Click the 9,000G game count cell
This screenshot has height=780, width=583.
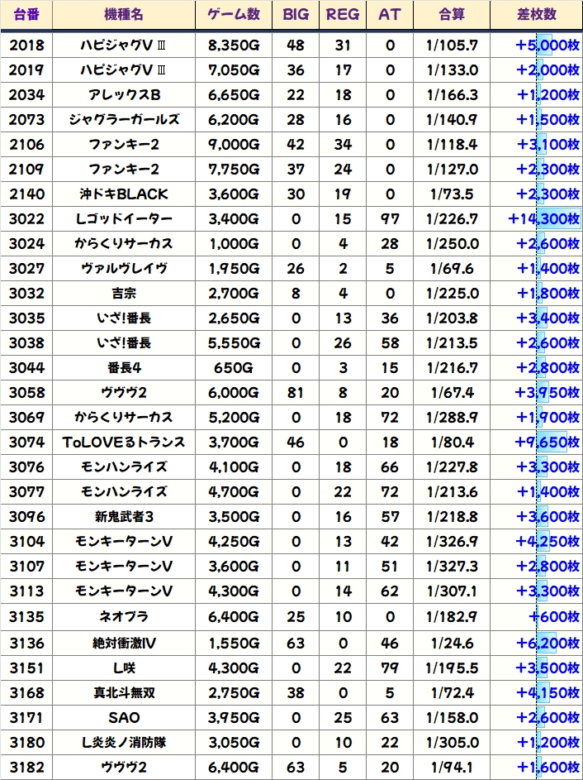234,145
